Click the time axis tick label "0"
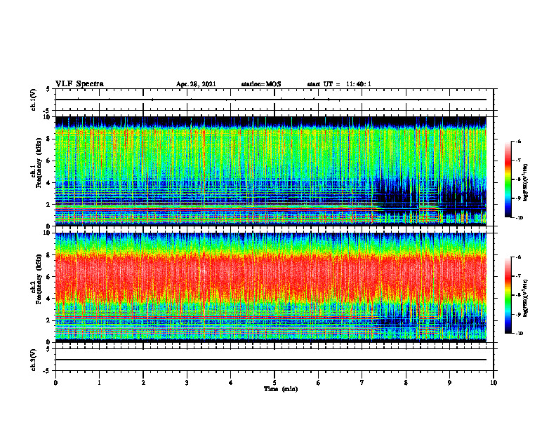Viewport: 556px width, 429px height. click(x=55, y=383)
